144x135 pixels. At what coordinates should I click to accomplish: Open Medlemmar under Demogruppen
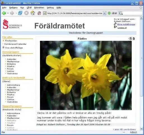tap(13, 62)
